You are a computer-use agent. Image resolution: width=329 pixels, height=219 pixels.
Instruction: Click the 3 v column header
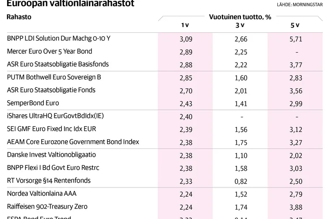point(240,25)
